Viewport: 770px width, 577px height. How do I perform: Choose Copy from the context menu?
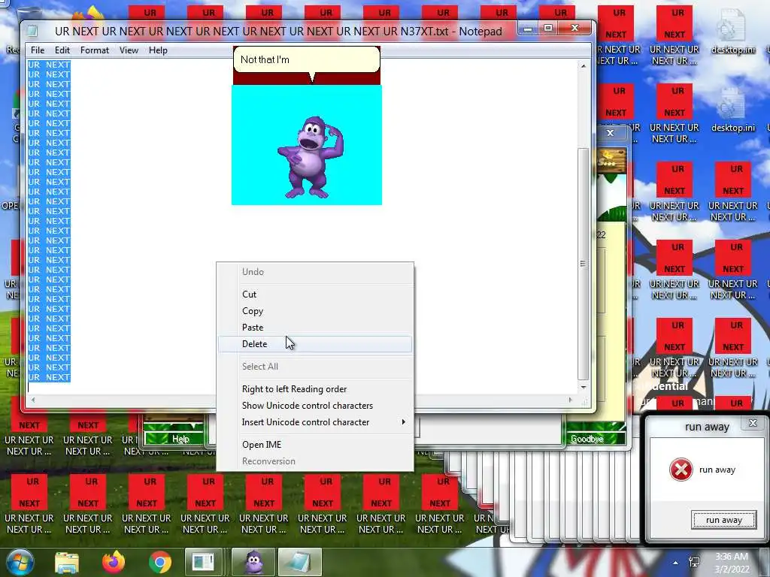[315, 311]
